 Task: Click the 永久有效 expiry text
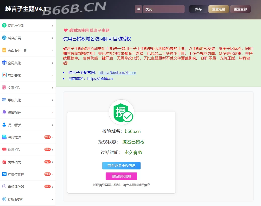pos(133,152)
